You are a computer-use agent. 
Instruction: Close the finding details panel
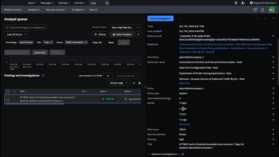point(273,19)
